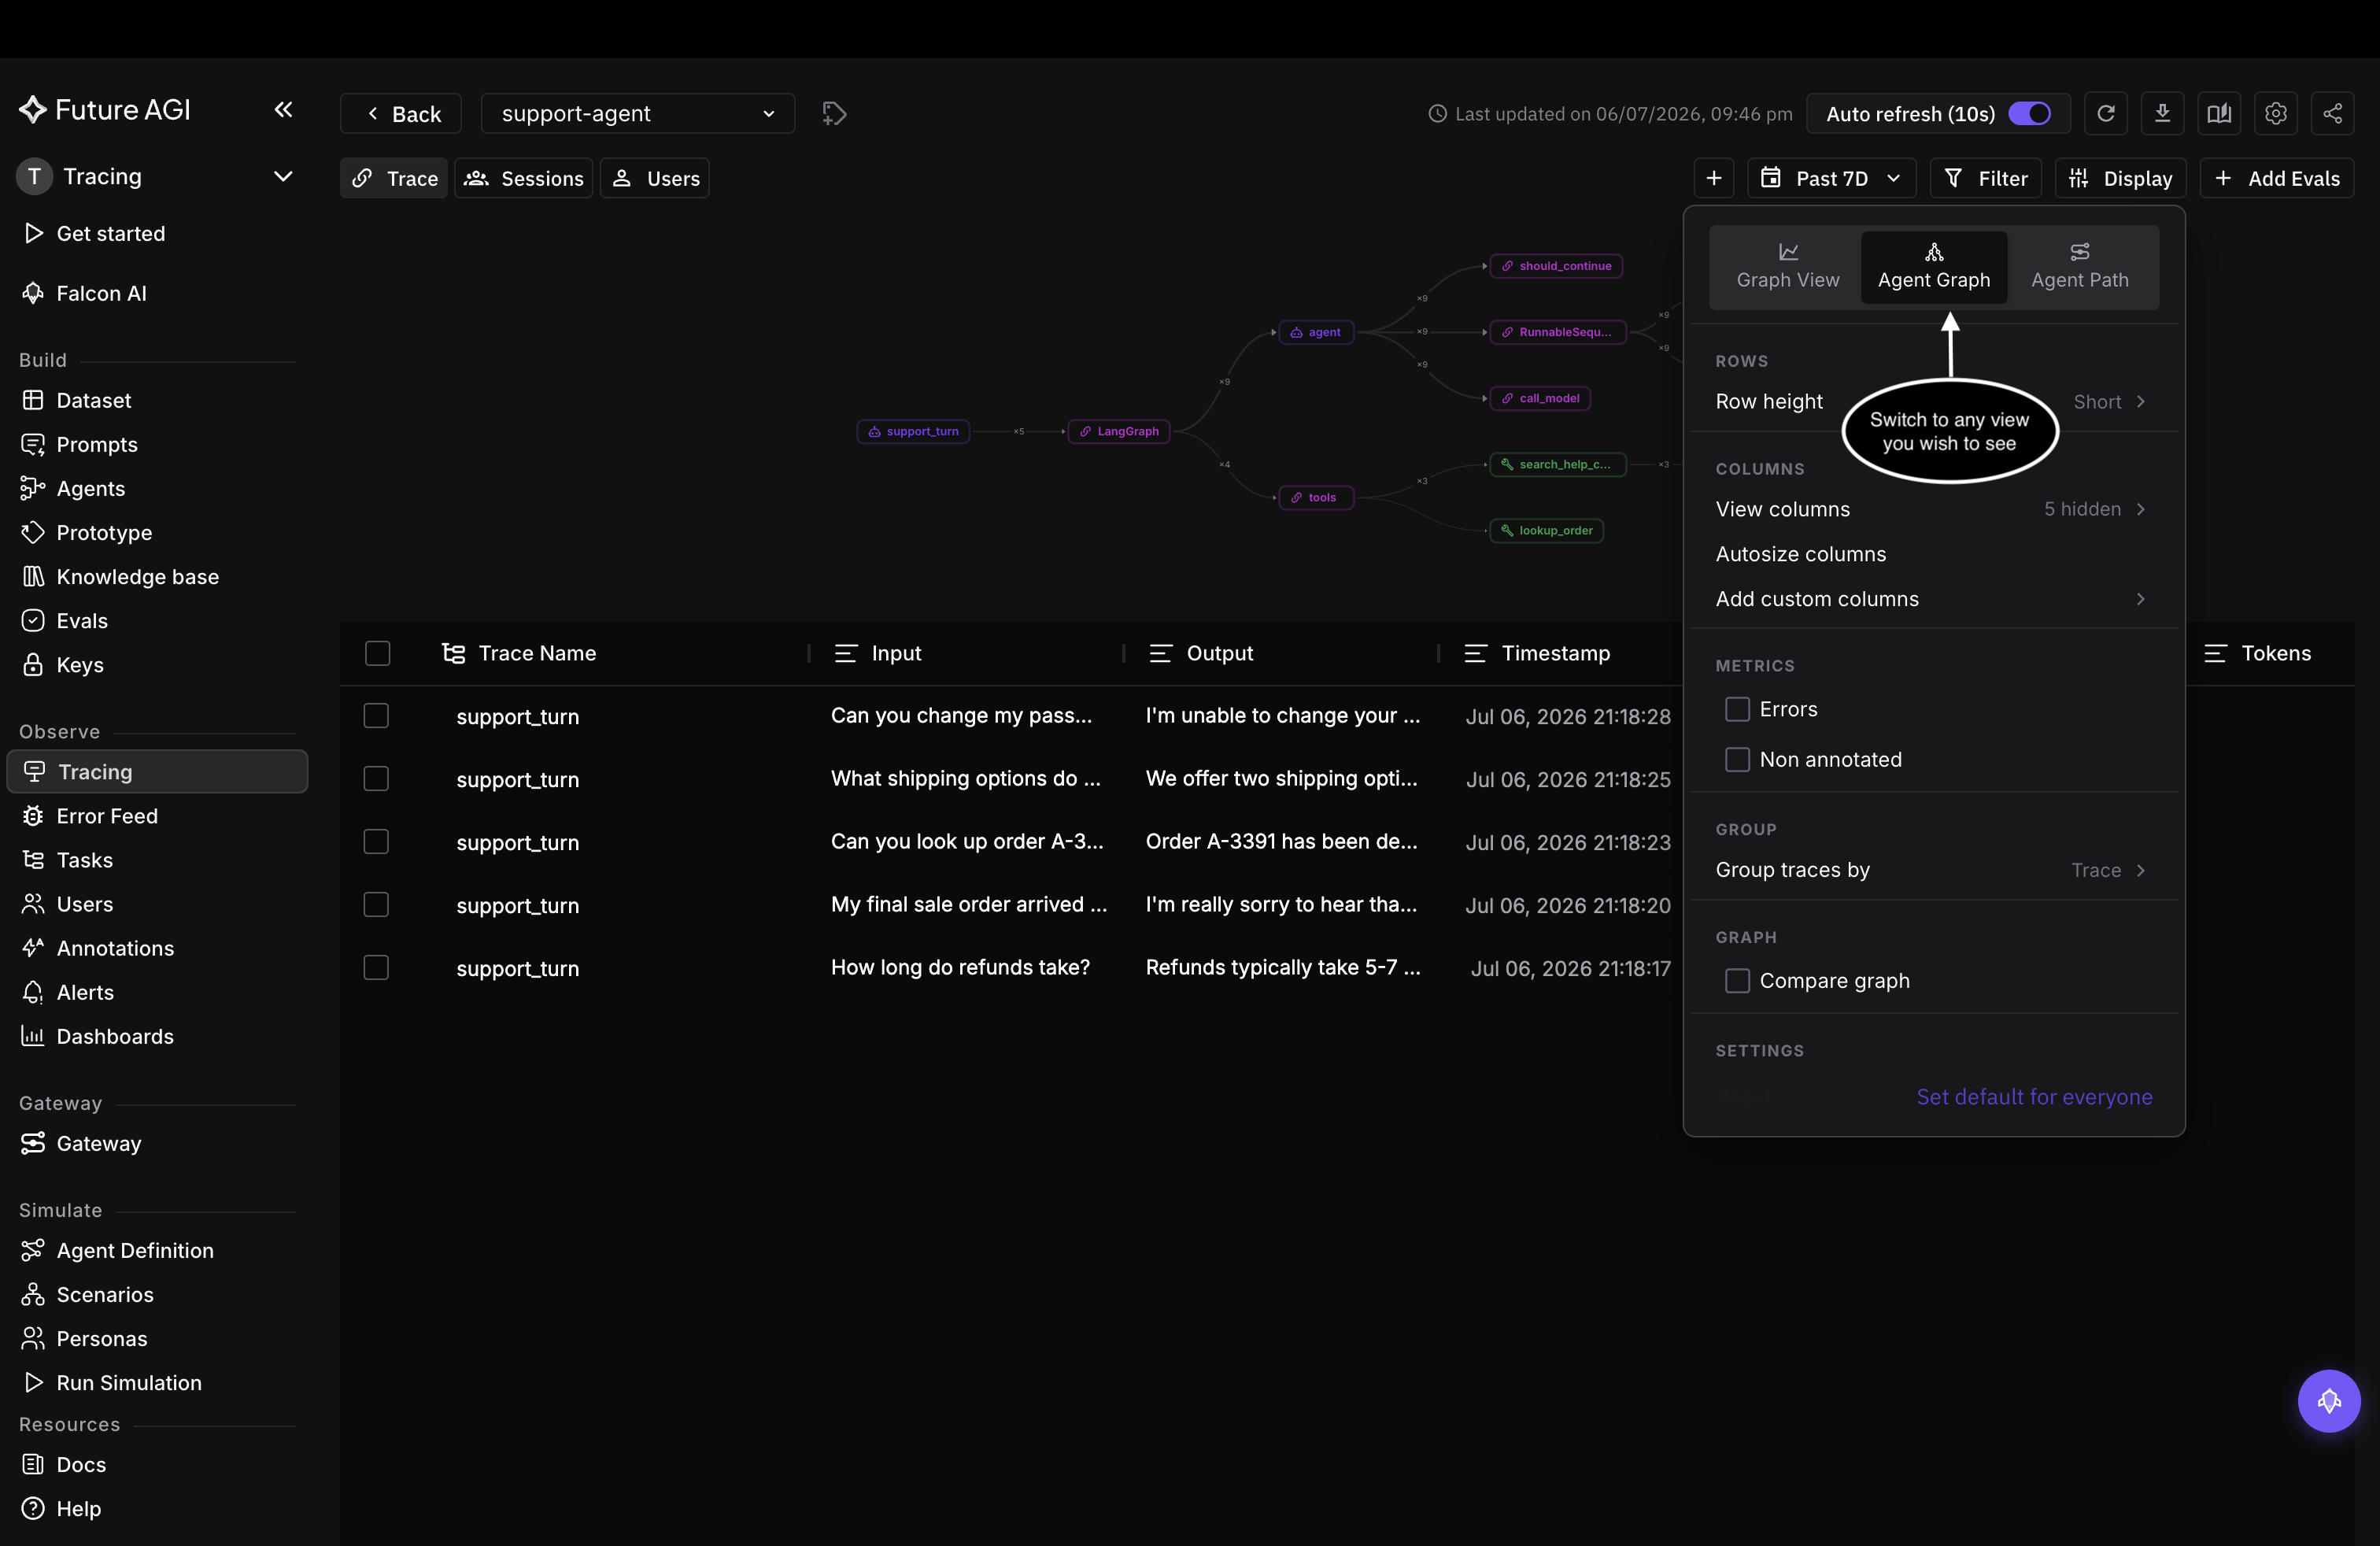The image size is (2380, 1546).
Task: Open Scenarios in the Simulate section
Action: tap(105, 1294)
